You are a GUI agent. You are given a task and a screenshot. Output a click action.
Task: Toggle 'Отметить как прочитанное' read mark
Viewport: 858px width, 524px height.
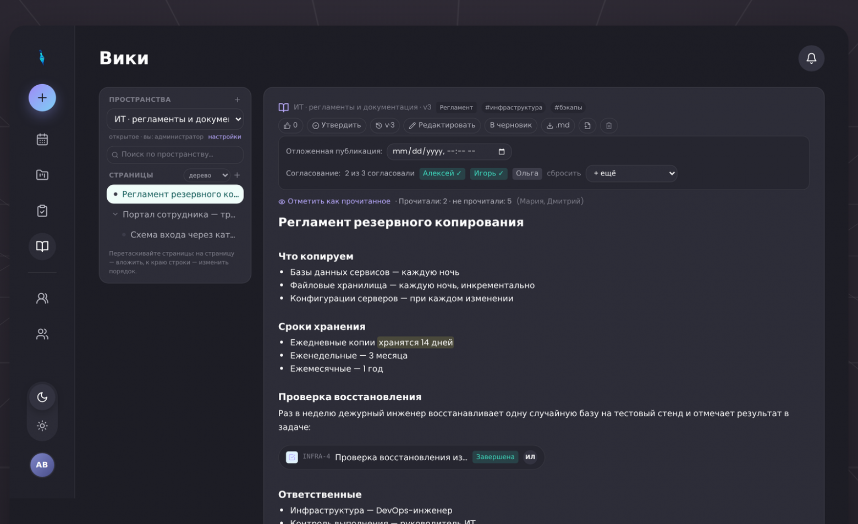pos(334,201)
